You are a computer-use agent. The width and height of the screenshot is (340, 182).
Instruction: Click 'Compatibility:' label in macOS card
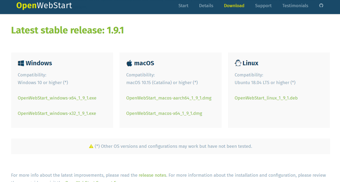point(141,75)
